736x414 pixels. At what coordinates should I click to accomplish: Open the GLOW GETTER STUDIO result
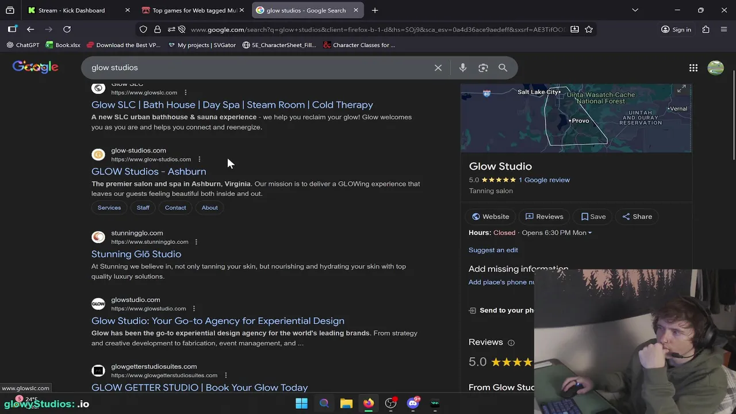pyautogui.click(x=200, y=388)
